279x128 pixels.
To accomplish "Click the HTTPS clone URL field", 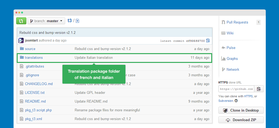I will 236,89.
